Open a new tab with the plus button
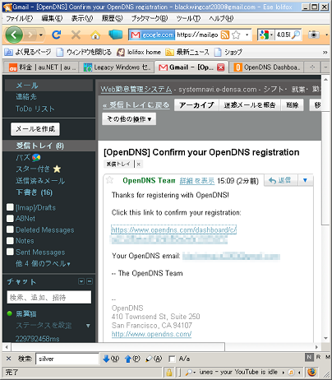The width and height of the screenshot is (332, 380). pos(312,67)
